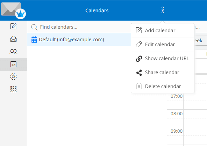The image size is (207, 146).
Task: Click the 08:00 time slot label
Action: tap(177, 114)
